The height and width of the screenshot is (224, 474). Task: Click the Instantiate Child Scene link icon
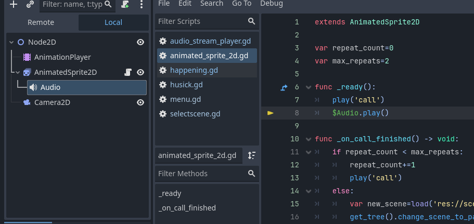(30, 4)
